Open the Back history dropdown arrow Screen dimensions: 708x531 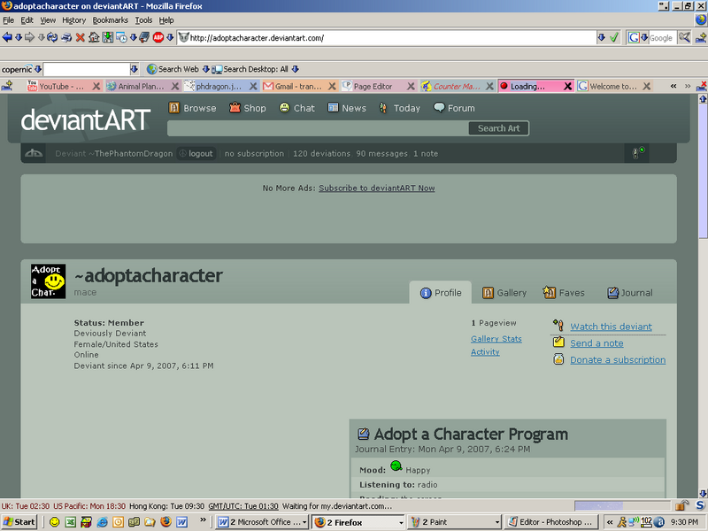[x=19, y=37]
